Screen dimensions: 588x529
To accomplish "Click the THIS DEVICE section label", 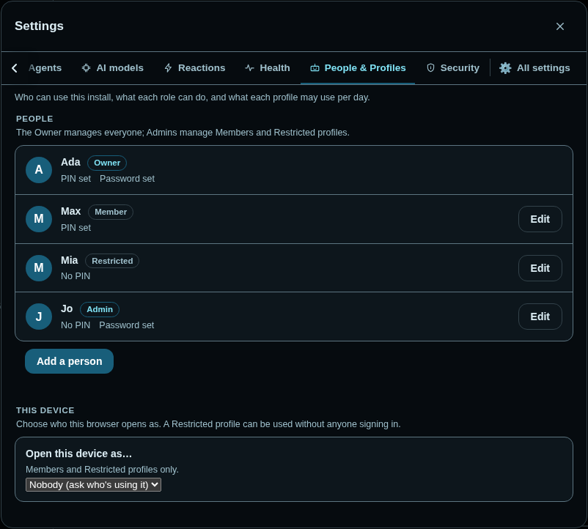I will [x=45, y=410].
